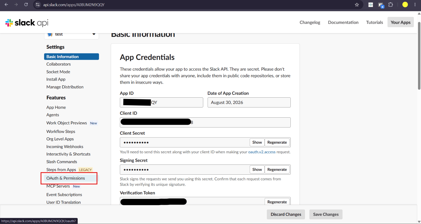
Task: Reload the page with the refresh icon
Action: tap(26, 5)
